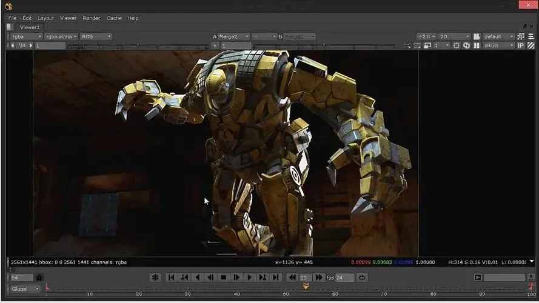Screen dimensions: 539x303
Task: Toggle the loop playback mode button
Action: pyautogui.click(x=362, y=278)
